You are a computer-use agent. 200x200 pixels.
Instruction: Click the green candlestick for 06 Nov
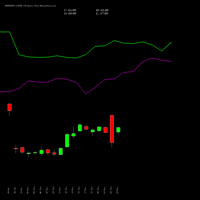[x=42, y=152]
